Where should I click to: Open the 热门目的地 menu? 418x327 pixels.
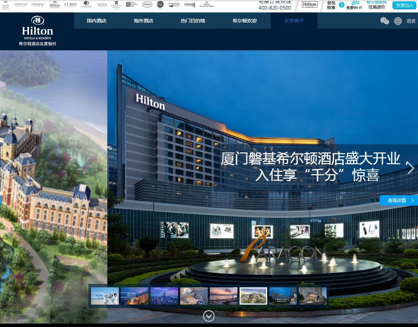click(193, 21)
